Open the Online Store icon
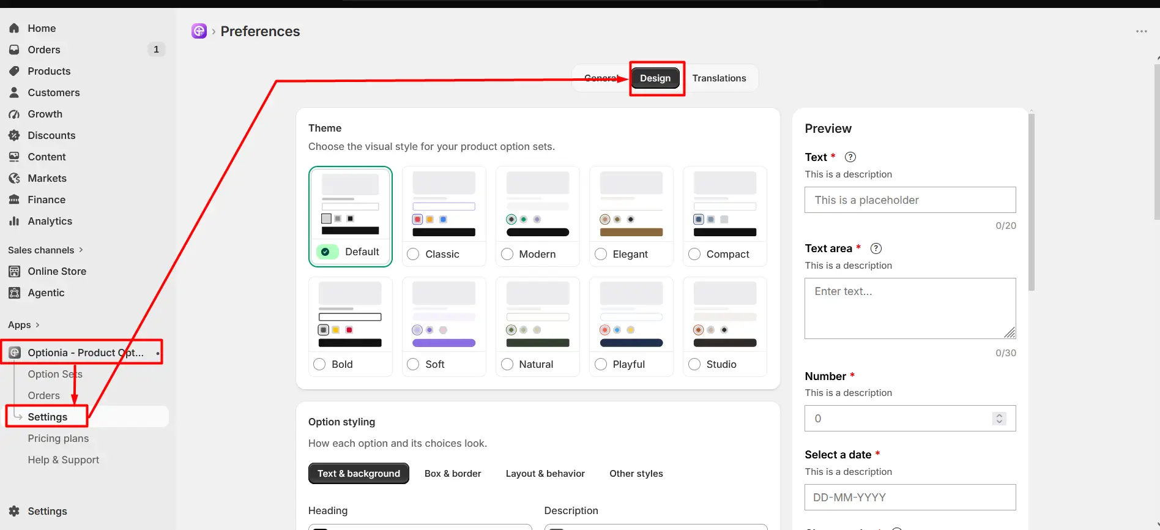 (x=14, y=271)
